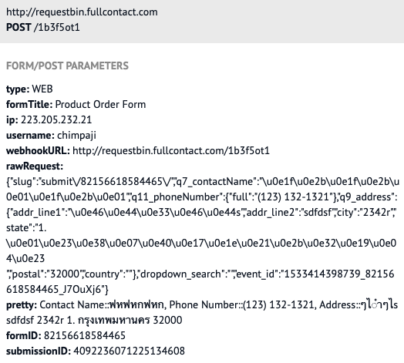Click the /1b3f5ot1 request path
The image size is (404, 363).
57,27
